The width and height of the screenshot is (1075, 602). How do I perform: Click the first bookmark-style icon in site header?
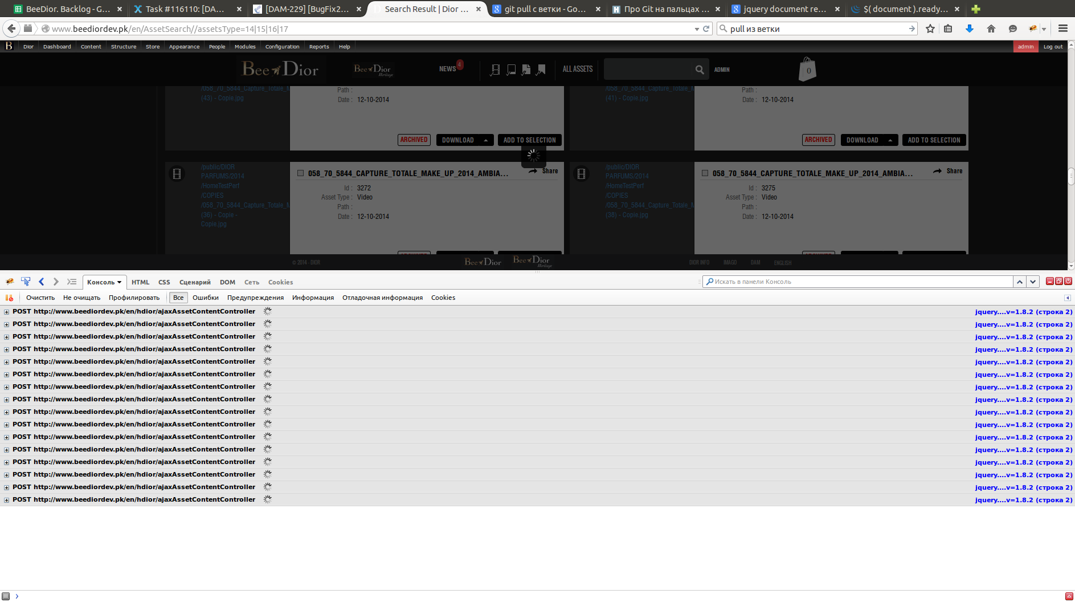tap(495, 70)
